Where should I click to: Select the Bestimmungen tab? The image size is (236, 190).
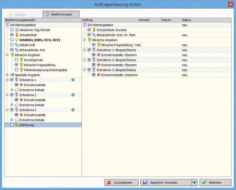[61, 14]
